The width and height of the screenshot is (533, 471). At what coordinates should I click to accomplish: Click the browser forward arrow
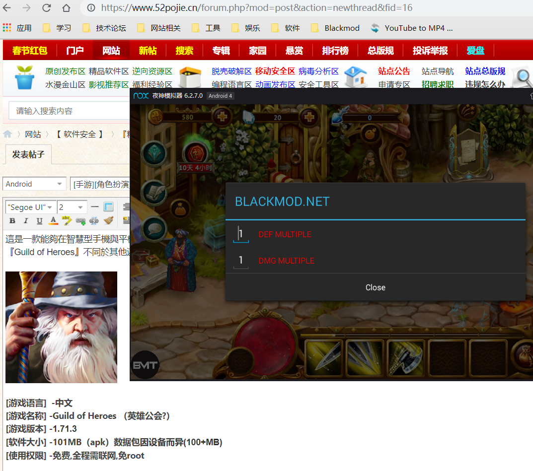click(x=26, y=7)
